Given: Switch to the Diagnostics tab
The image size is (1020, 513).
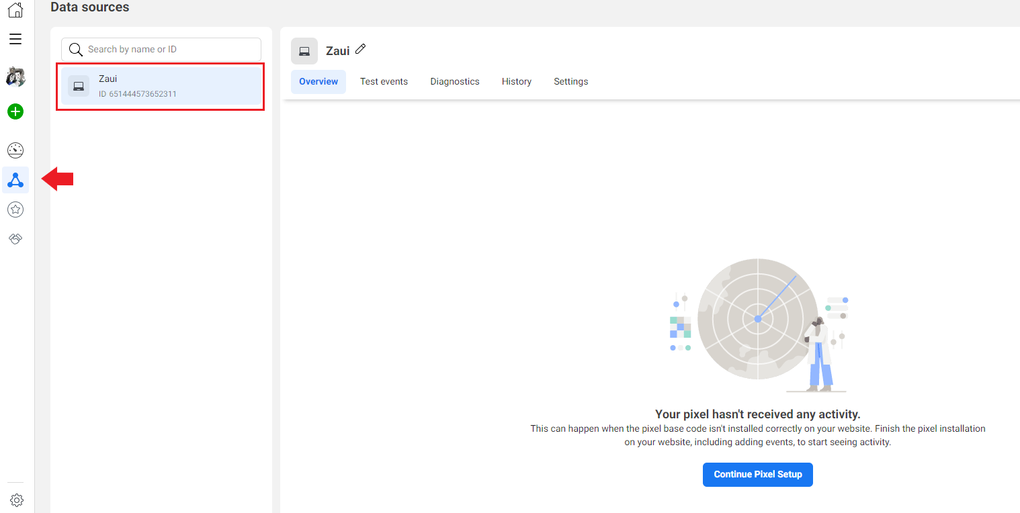Looking at the screenshot, I should point(455,81).
